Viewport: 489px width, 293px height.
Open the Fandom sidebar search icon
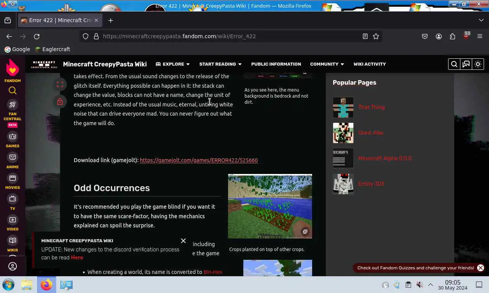(x=13, y=90)
